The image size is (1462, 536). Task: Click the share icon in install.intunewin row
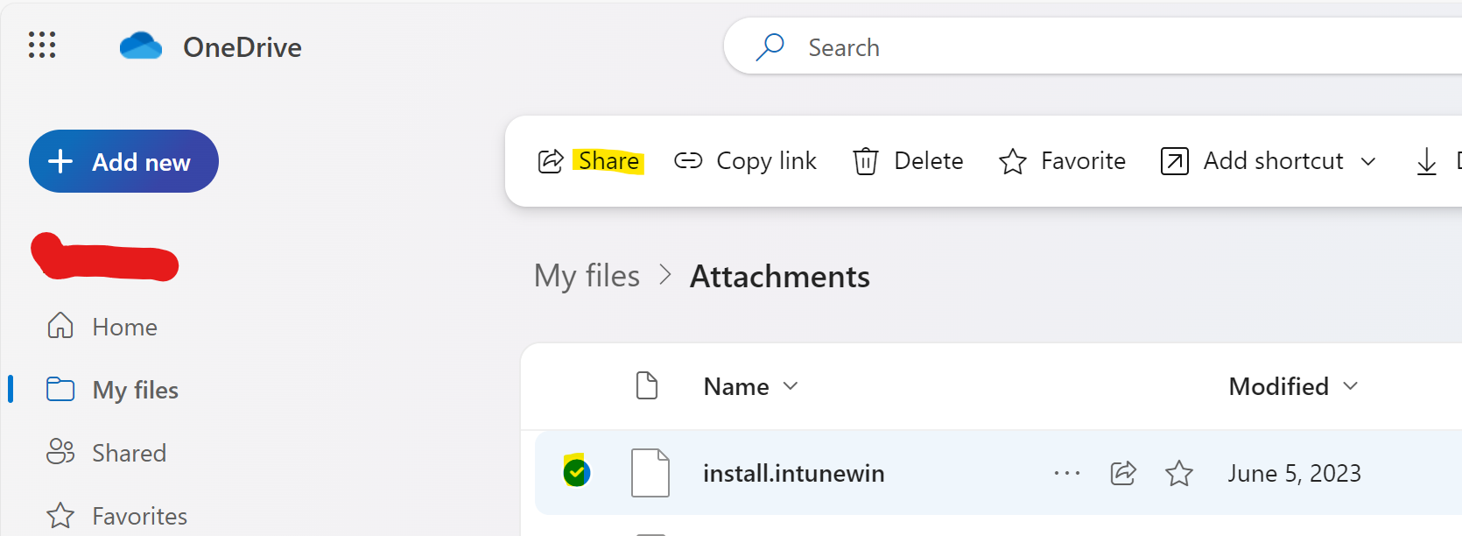[x=1123, y=473]
